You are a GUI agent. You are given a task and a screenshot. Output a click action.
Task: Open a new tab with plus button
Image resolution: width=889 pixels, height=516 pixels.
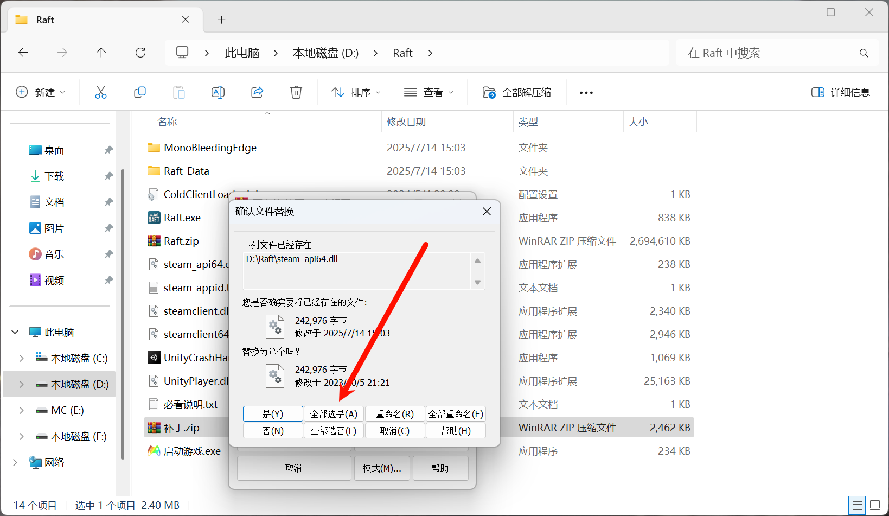[221, 20]
